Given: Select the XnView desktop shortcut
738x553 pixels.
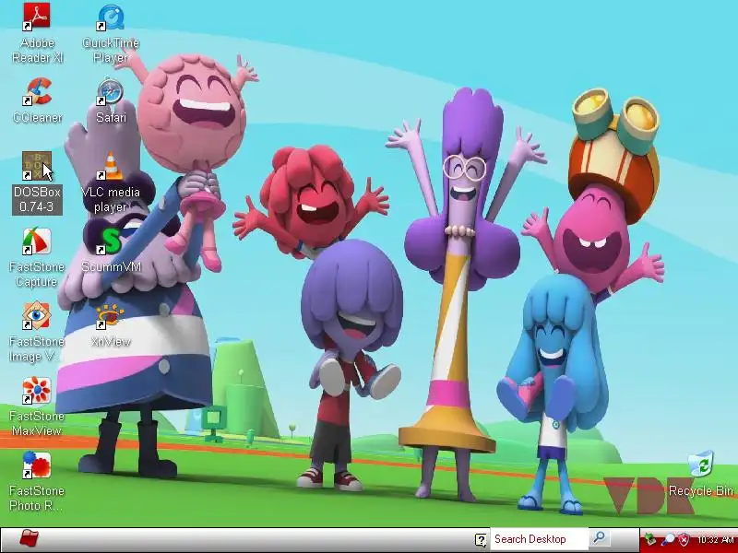Looking at the screenshot, I should point(111,325).
